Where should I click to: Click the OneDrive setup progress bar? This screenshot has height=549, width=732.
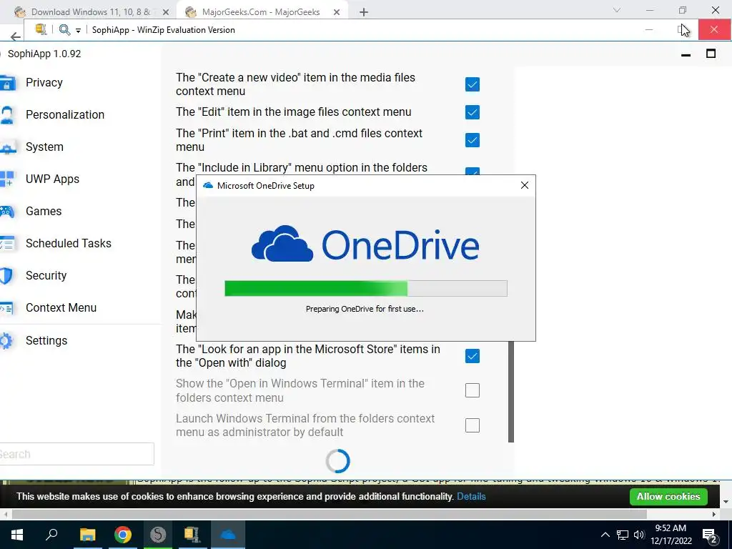[x=365, y=289]
